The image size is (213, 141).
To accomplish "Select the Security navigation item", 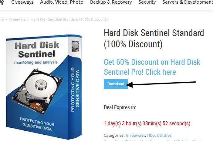I will 147,2.
